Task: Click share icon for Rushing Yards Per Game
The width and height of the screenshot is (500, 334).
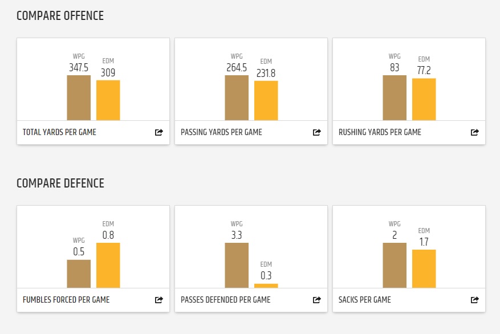Action: click(474, 132)
